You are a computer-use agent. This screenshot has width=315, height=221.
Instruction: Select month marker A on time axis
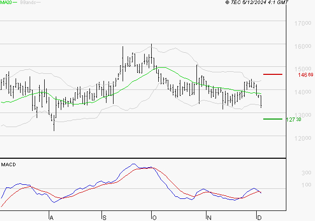pyautogui.click(x=51, y=217)
